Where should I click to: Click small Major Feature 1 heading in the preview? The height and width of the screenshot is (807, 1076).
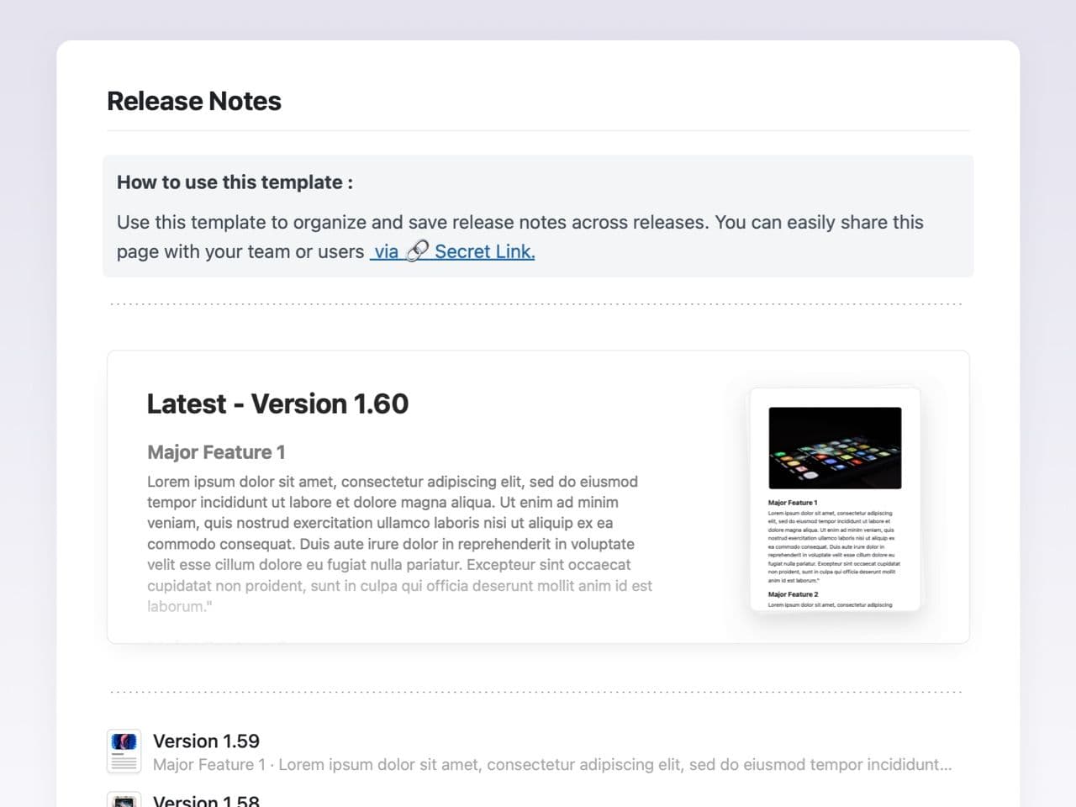[x=793, y=503]
